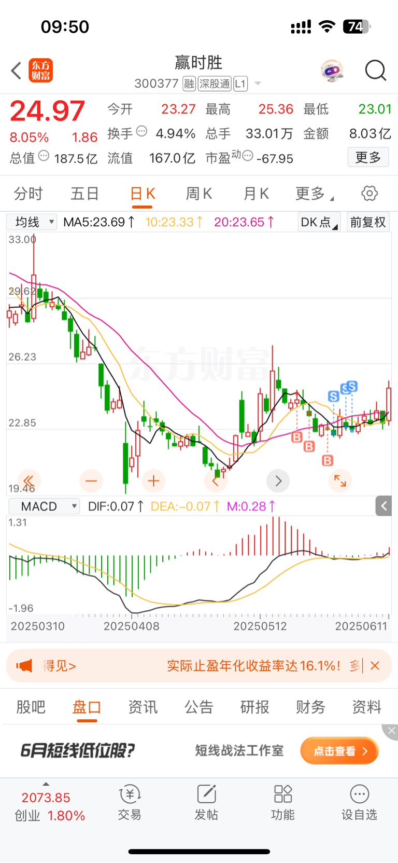Tap the search magnifier icon

tap(376, 71)
